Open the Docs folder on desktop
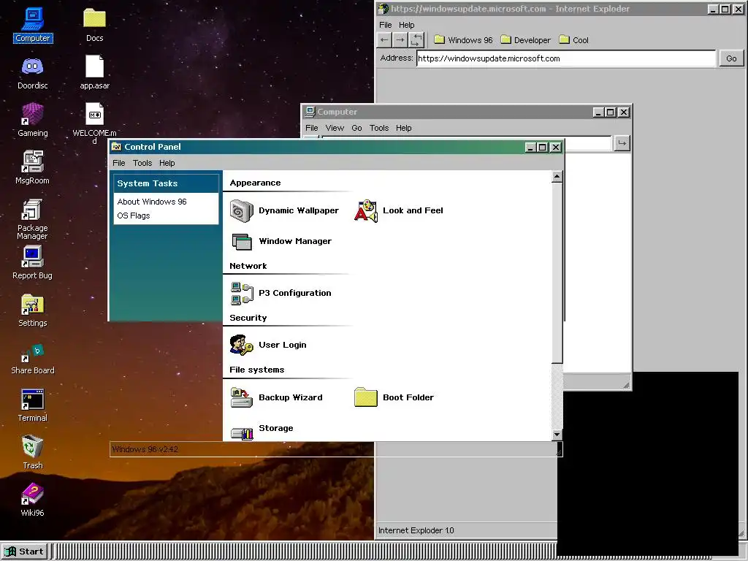The image size is (748, 561). click(x=94, y=25)
